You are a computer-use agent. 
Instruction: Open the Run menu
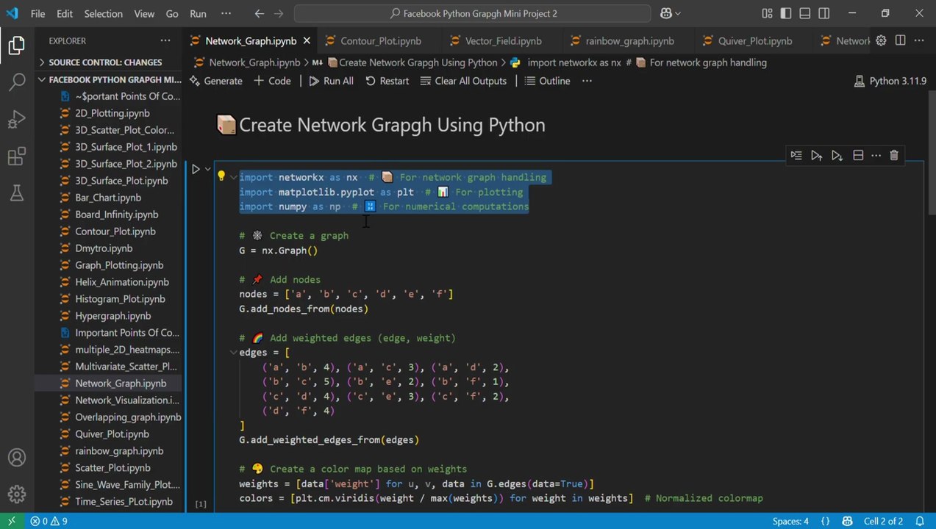click(198, 13)
